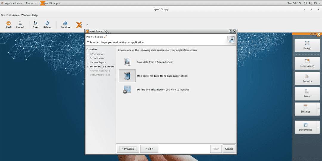322x161 pixels.
Task: Open the Design panel button
Action: pyautogui.click(x=307, y=45)
